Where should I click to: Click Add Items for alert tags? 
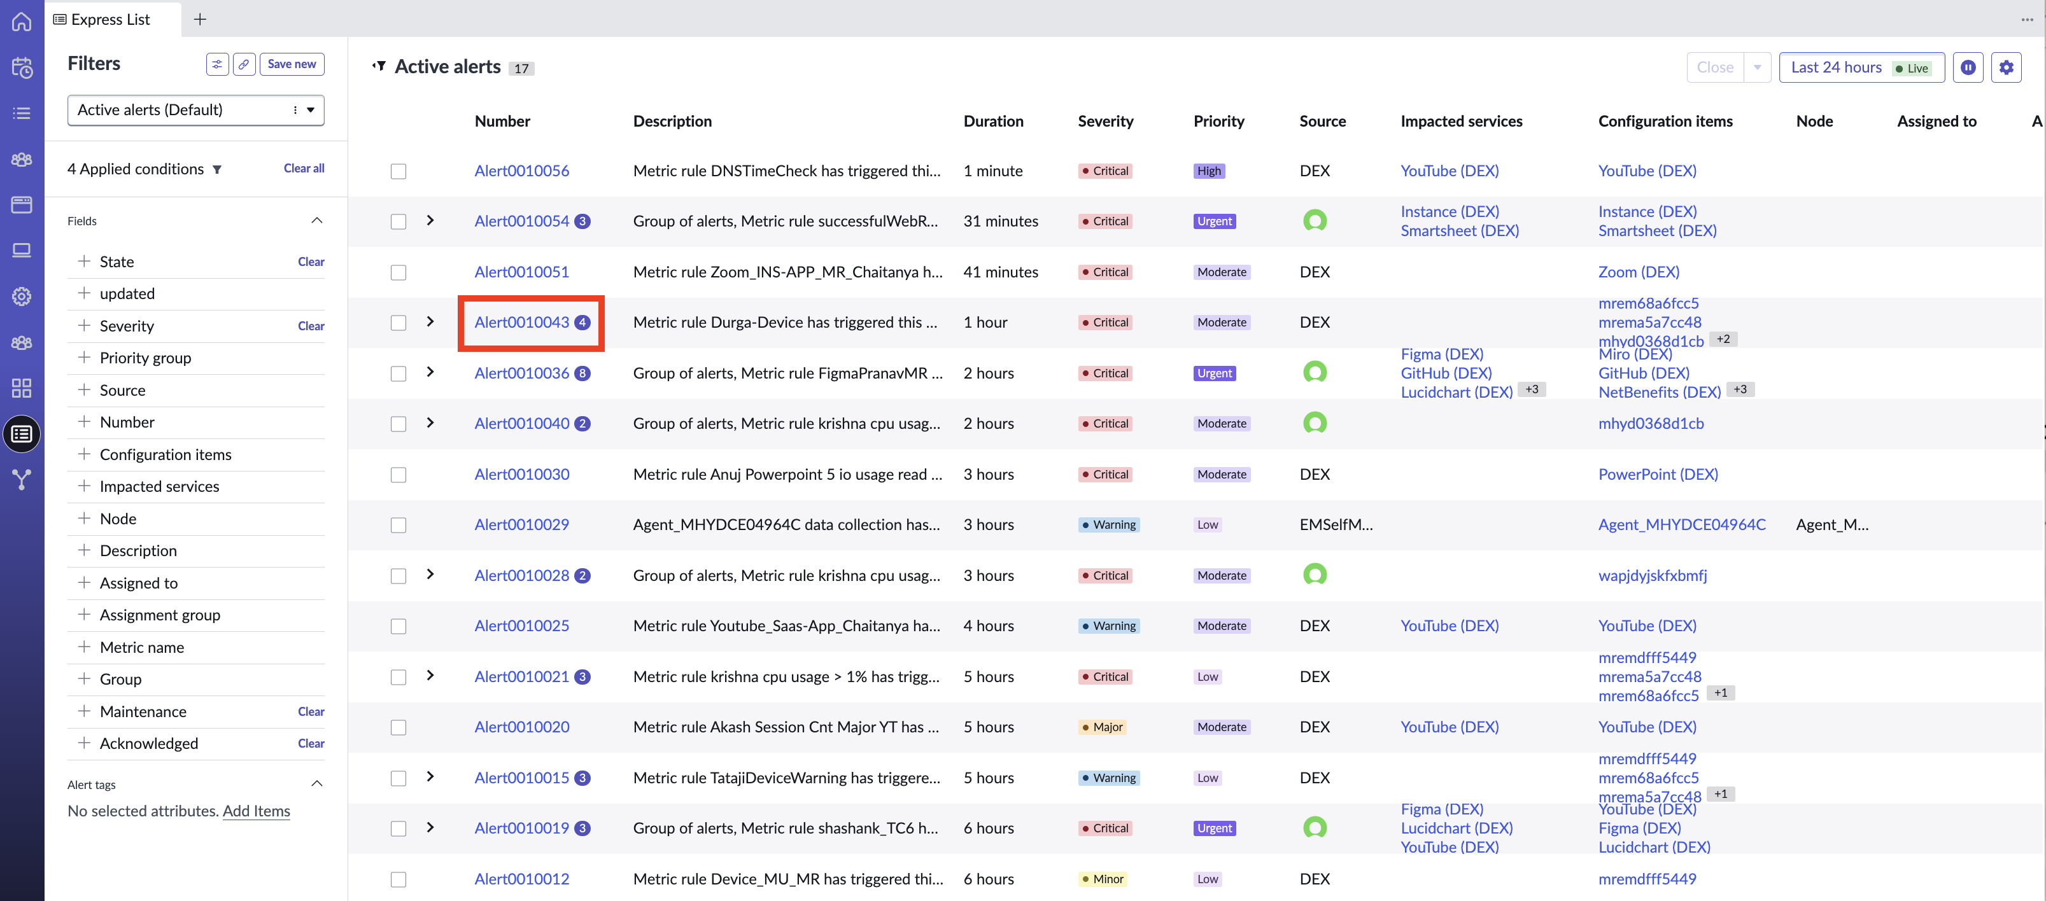256,811
